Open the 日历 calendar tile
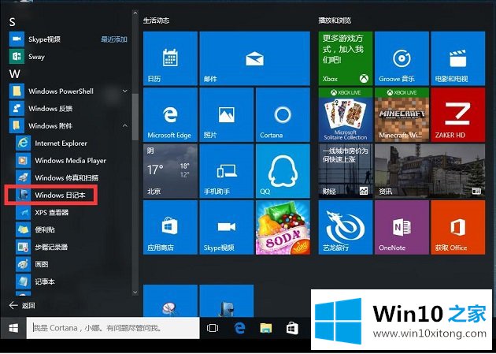496x354 pixels. 169,58
